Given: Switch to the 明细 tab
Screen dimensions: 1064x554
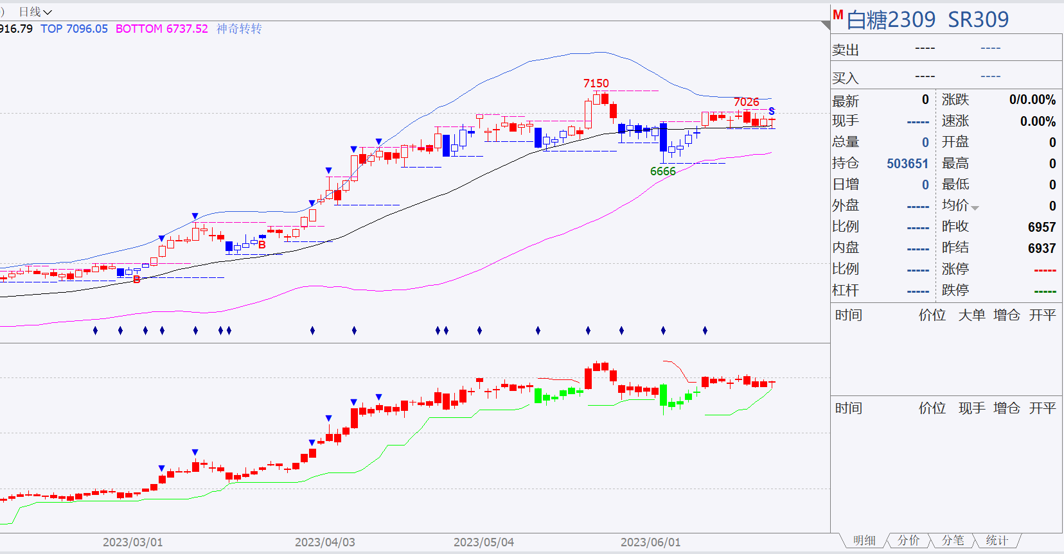Looking at the screenshot, I should tap(864, 541).
